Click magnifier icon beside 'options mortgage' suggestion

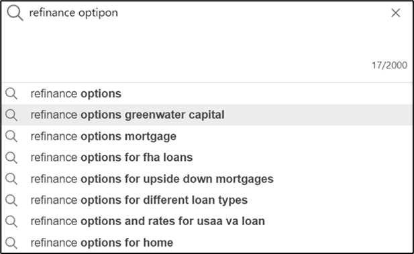click(x=11, y=136)
